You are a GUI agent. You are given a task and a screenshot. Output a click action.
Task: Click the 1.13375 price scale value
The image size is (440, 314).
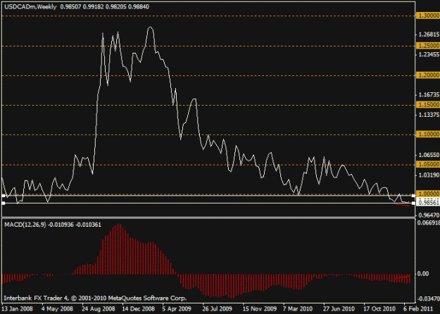pos(429,115)
